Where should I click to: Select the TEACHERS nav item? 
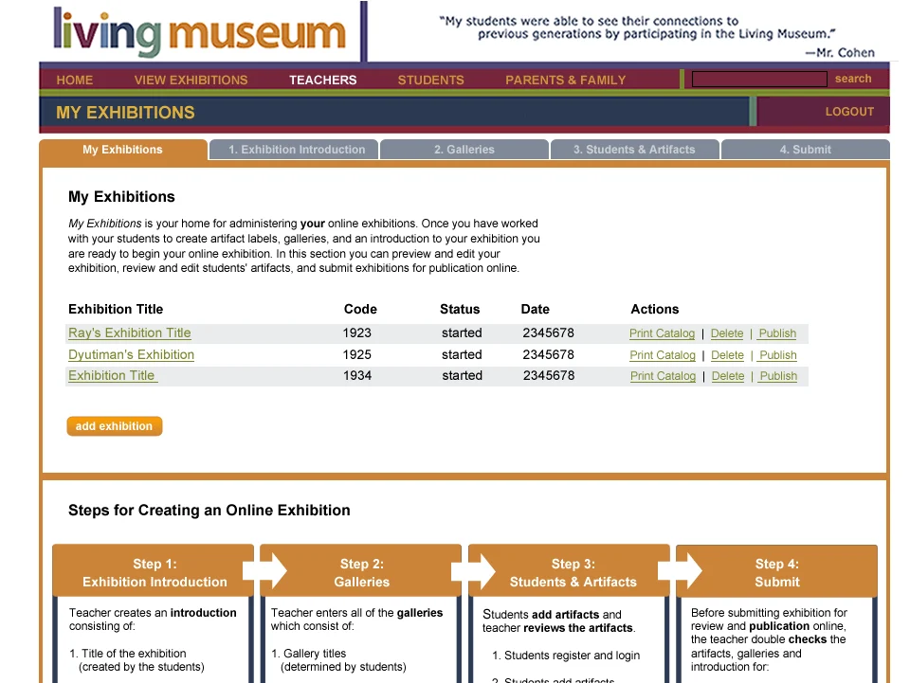(323, 80)
